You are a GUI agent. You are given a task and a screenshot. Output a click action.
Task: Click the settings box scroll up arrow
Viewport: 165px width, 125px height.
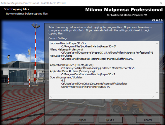(157, 44)
